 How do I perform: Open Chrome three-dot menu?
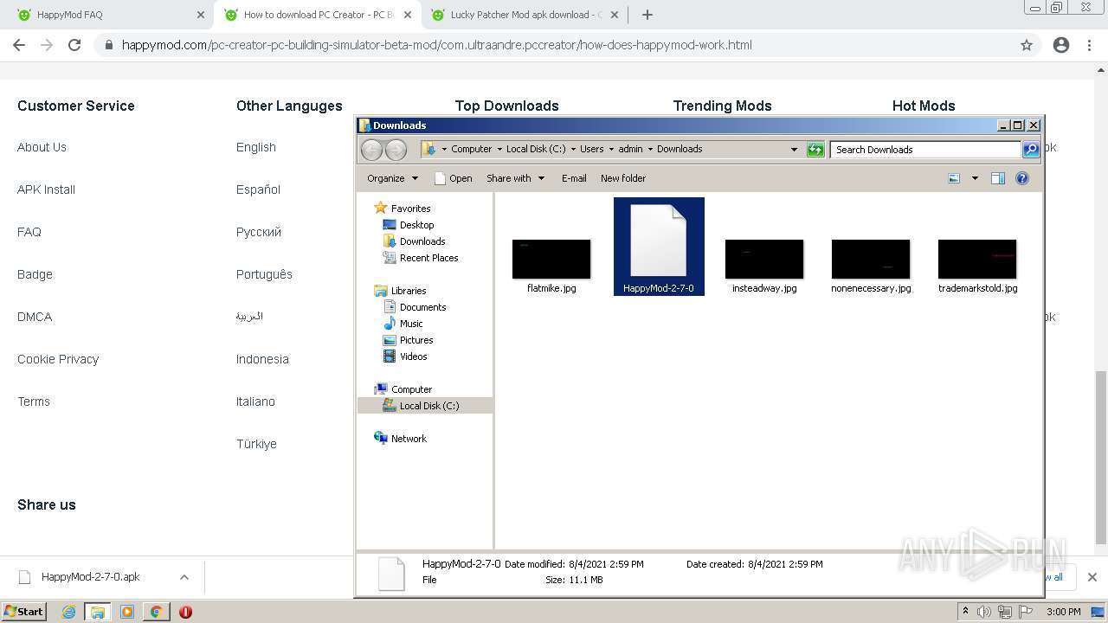click(x=1090, y=45)
